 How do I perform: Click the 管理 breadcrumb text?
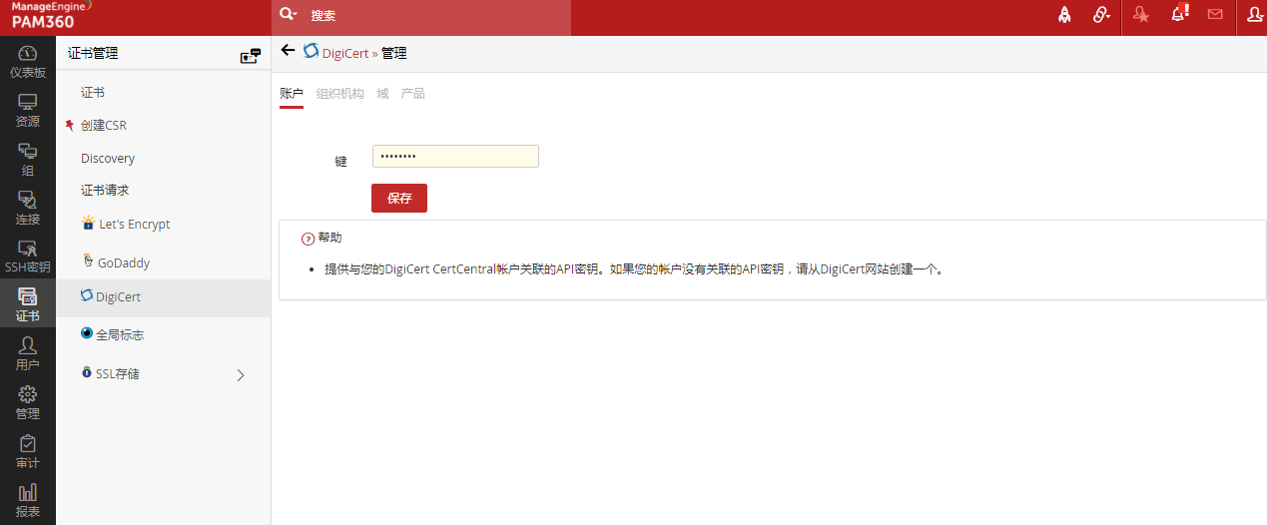coord(394,53)
